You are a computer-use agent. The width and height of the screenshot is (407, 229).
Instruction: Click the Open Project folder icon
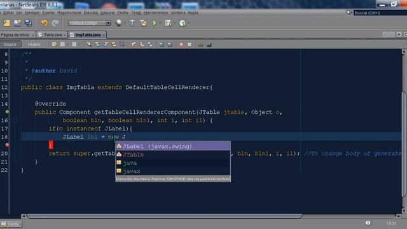[x=17, y=24]
